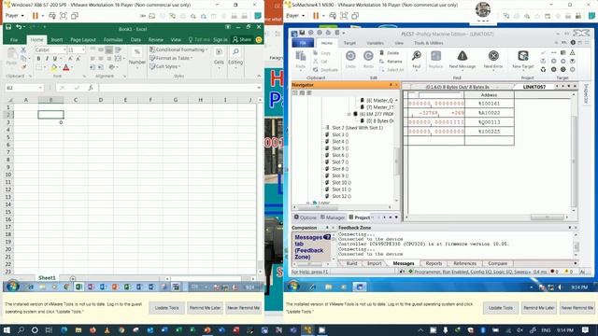Viewport: 598px width, 336px height.
Task: Open Cell Styles dropdown
Action: [x=165, y=66]
